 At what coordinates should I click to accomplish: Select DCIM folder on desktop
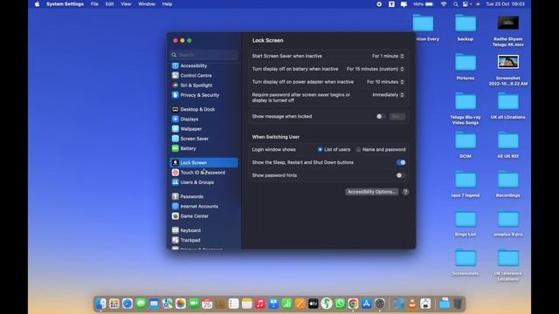[x=466, y=145]
